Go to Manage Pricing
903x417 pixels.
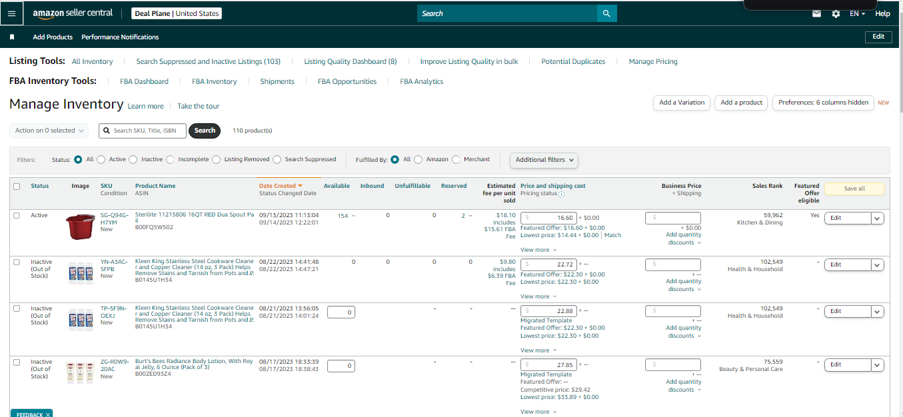(653, 61)
